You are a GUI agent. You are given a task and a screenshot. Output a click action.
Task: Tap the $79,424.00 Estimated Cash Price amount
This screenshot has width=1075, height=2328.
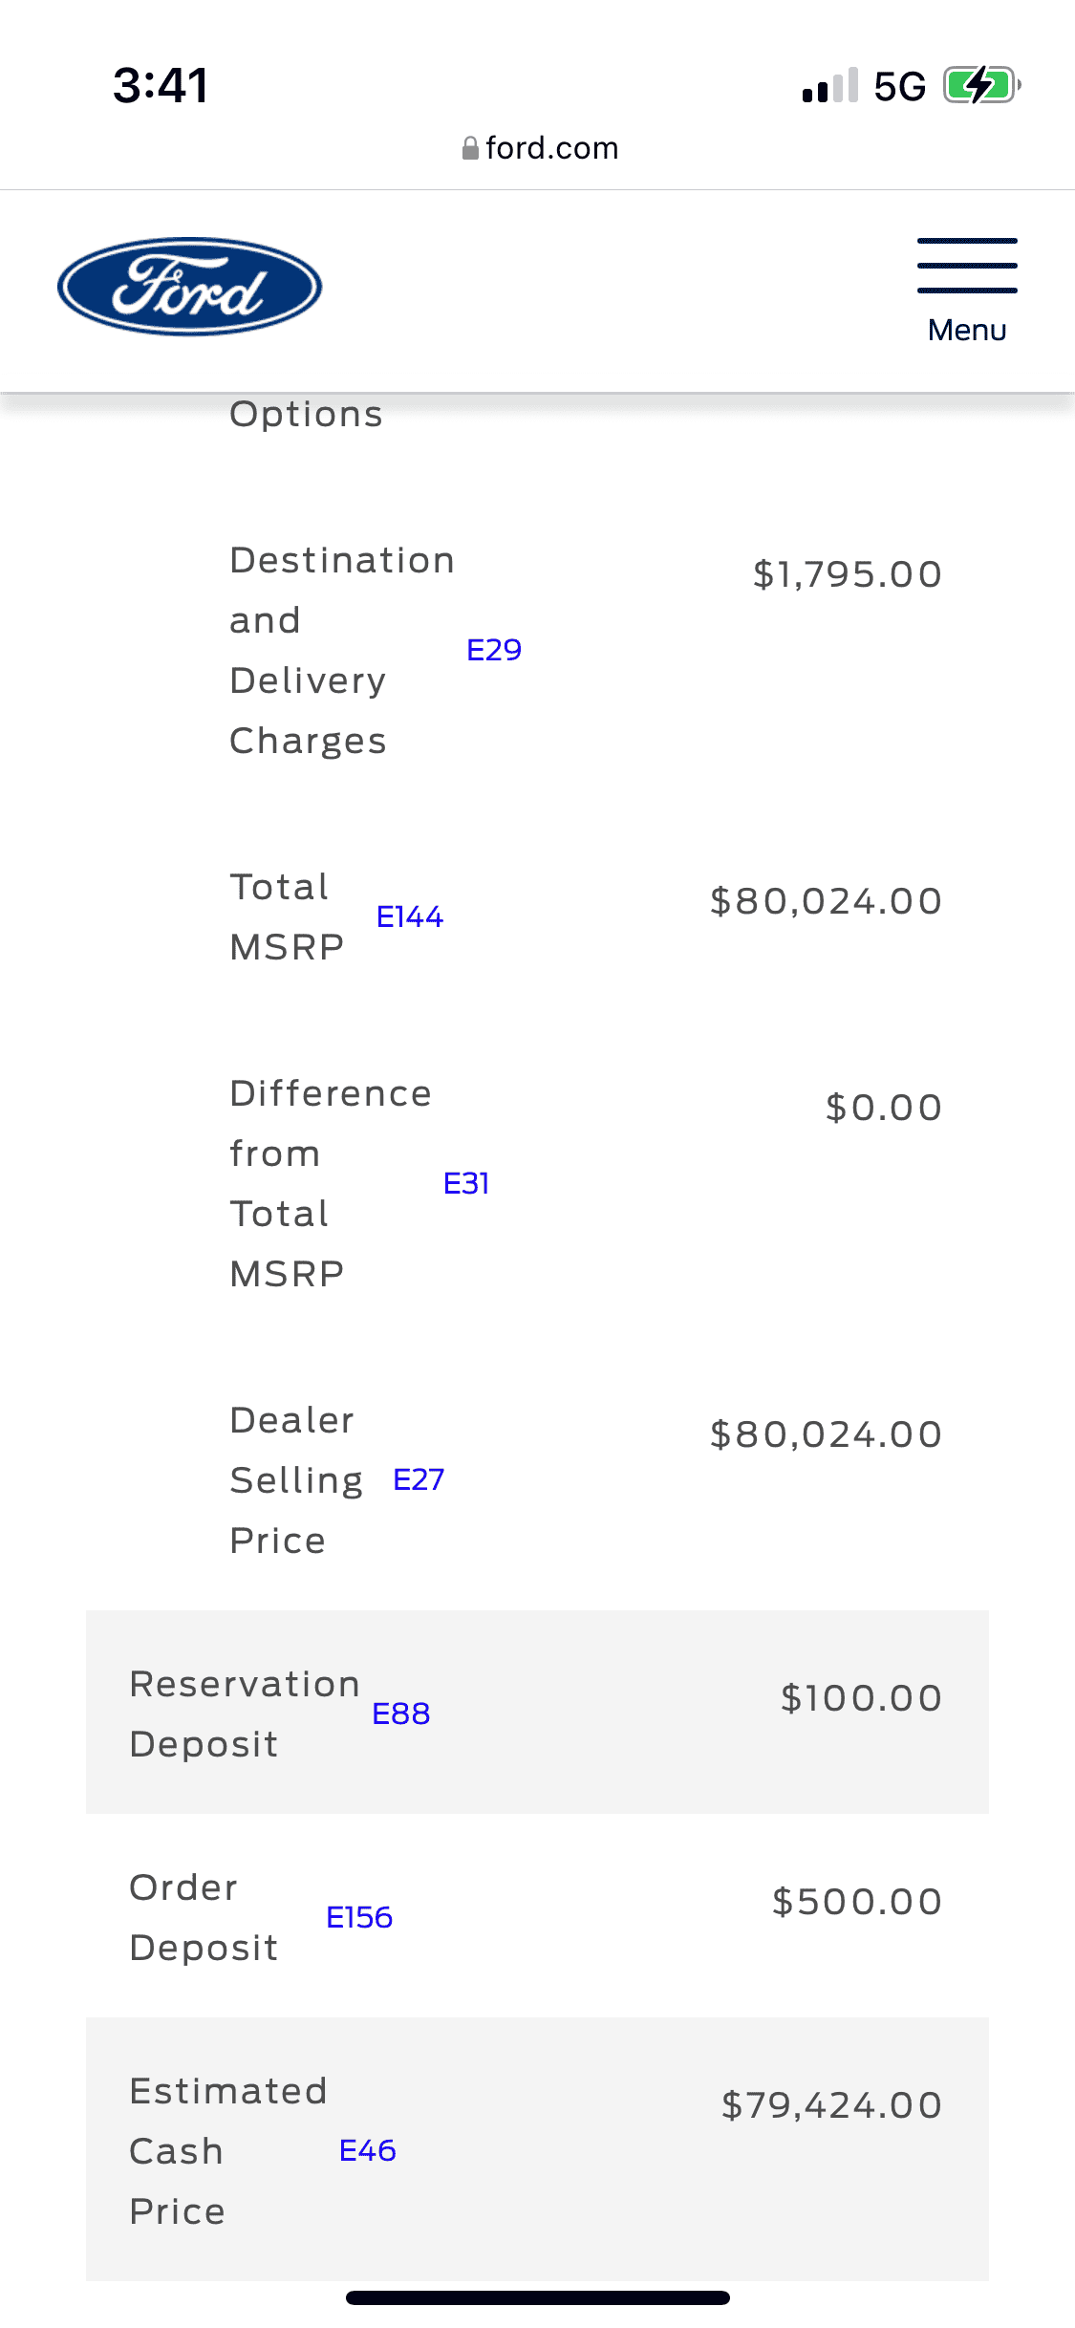point(832,2105)
